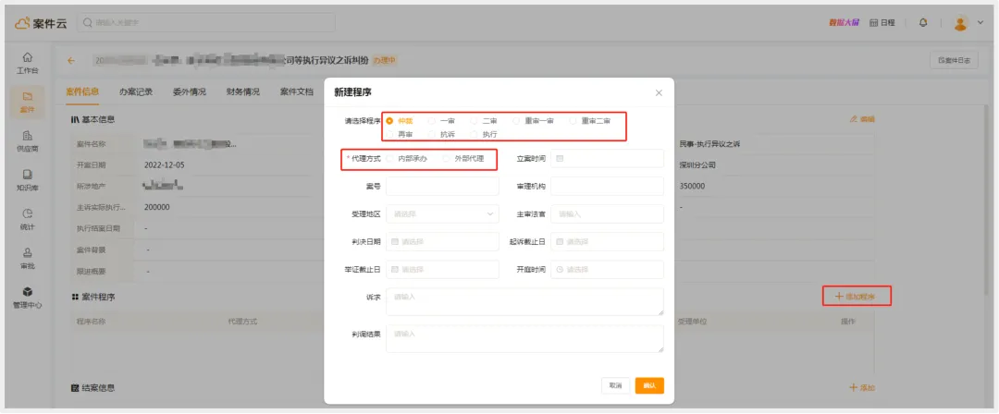Viewport: 999px width, 414px height.
Task: Click 添加 next to 结案信息
Action: click(863, 387)
